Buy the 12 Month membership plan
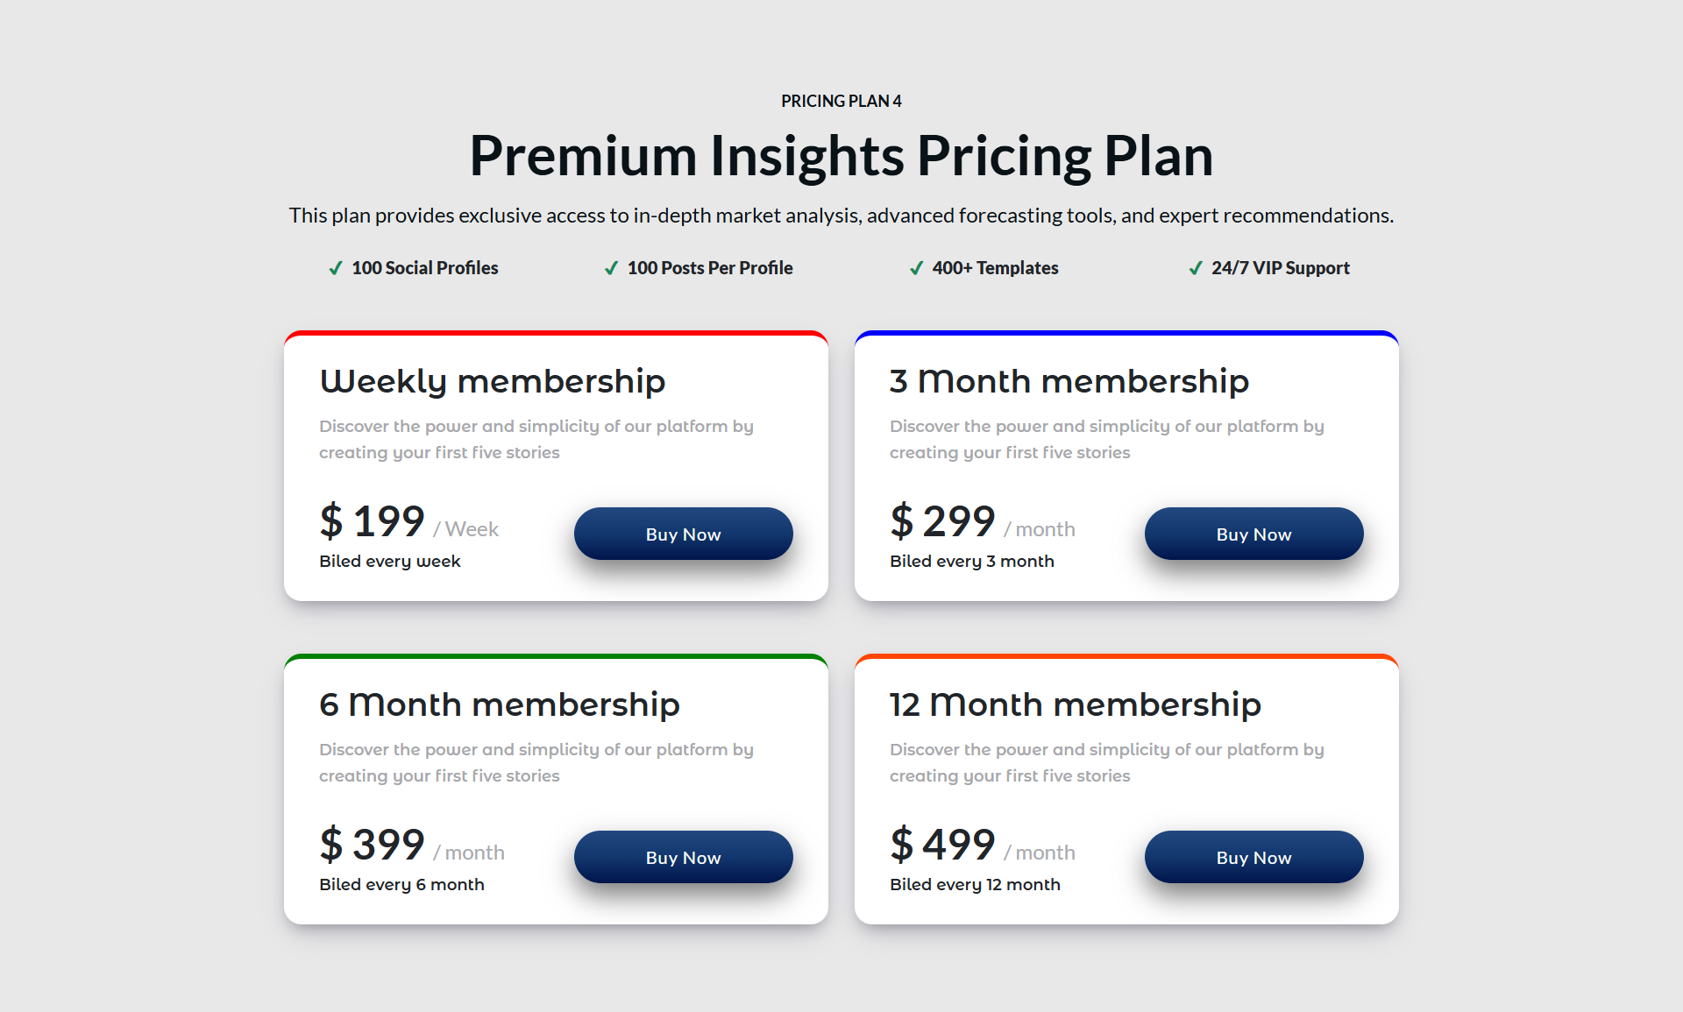The height and width of the screenshot is (1012, 1683). (1254, 857)
